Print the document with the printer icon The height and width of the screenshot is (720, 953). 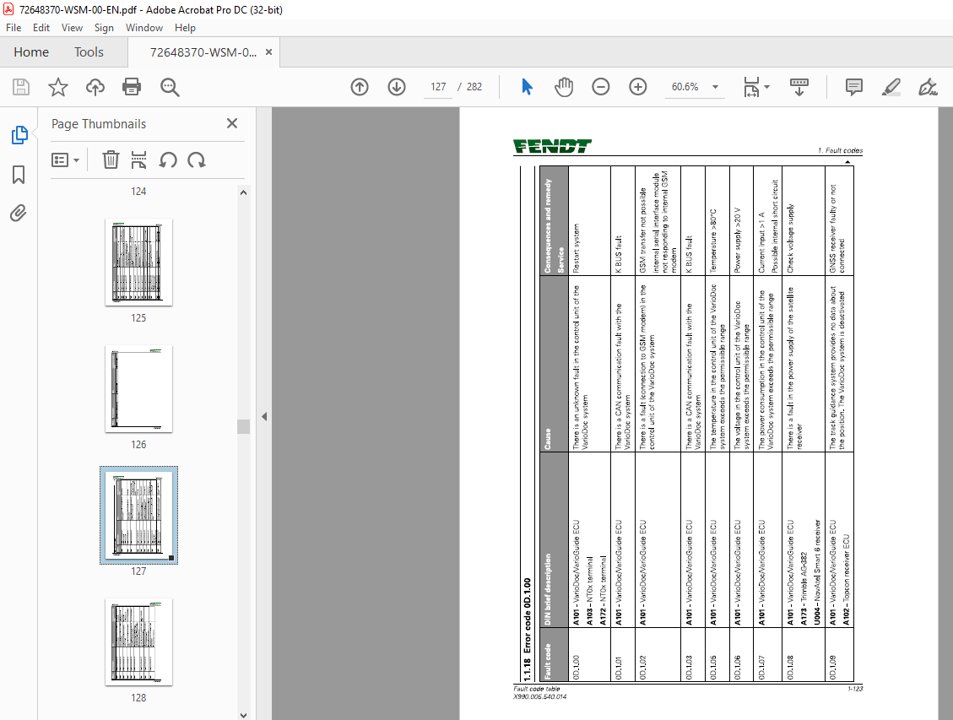(132, 87)
